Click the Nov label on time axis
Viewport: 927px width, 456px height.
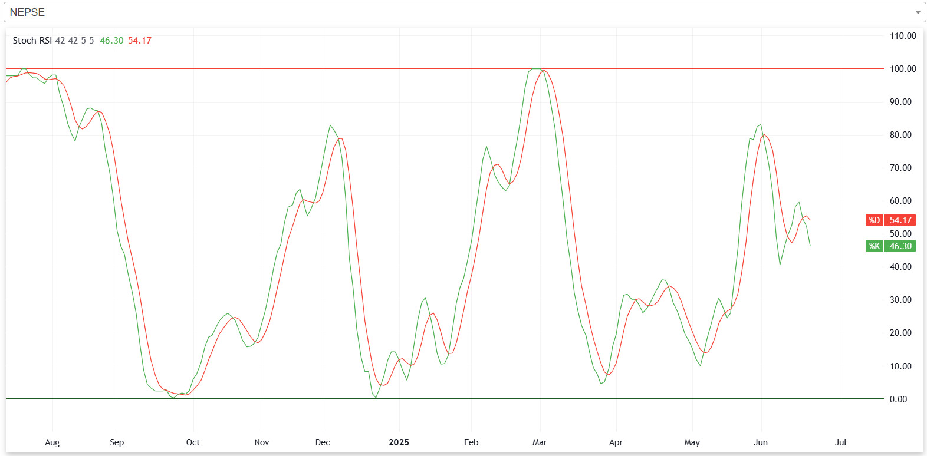click(262, 442)
